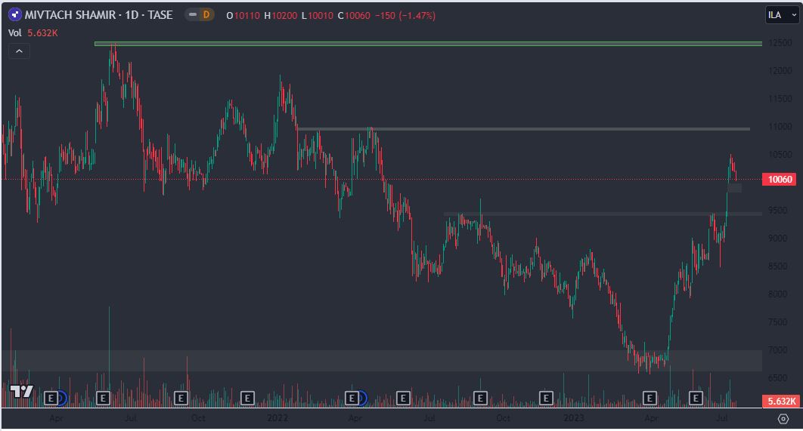Screen dimensions: 803x431
Task: Click the 2023 time axis label
Action: click(574, 418)
